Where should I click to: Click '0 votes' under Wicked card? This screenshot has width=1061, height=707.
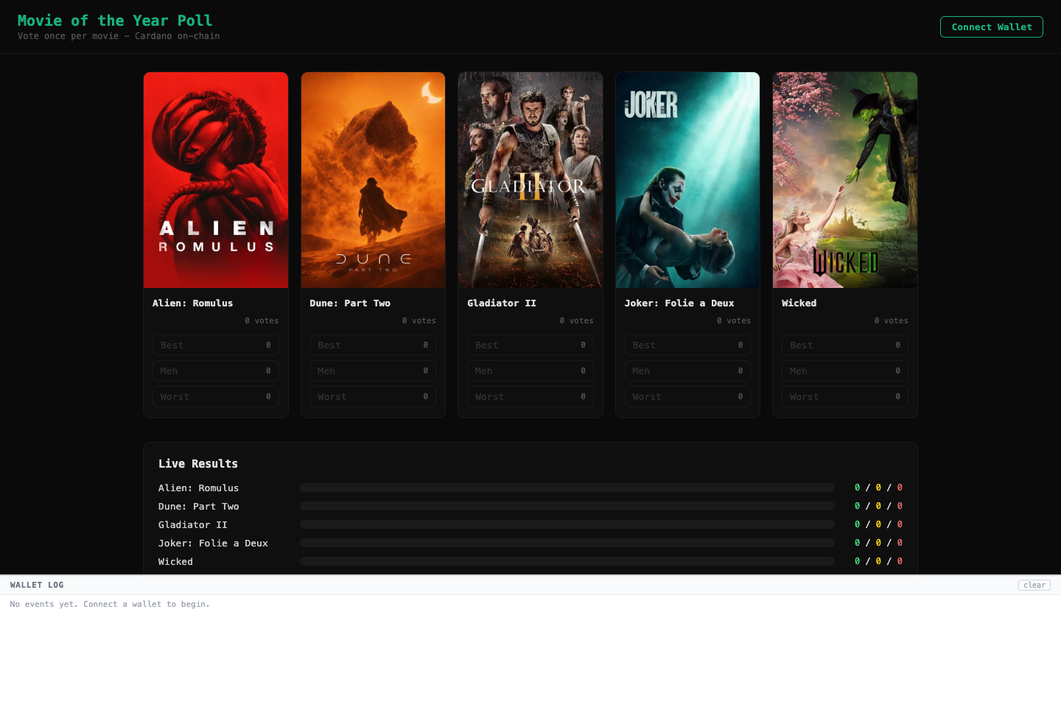(892, 321)
